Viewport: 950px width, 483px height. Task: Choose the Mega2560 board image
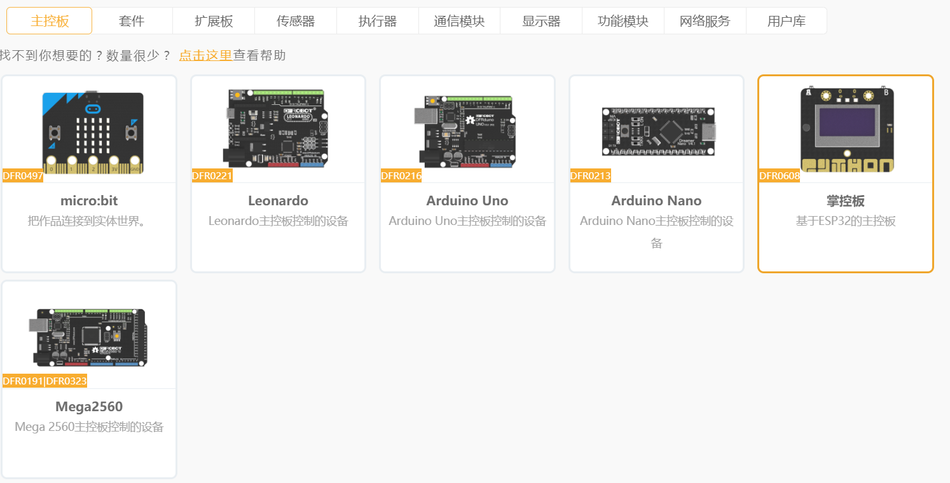pos(89,337)
